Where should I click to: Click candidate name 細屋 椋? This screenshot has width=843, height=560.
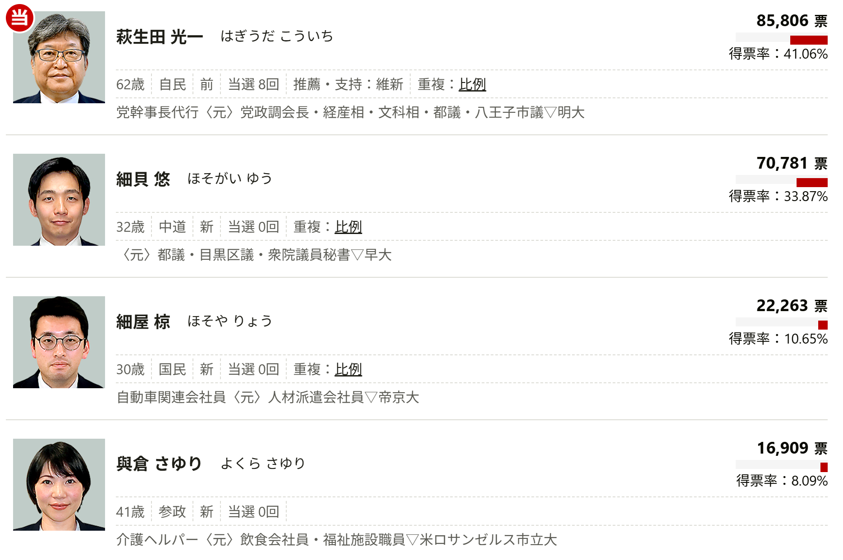143,322
